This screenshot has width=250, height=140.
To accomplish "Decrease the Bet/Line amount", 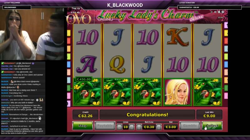I will (x=139, y=127).
